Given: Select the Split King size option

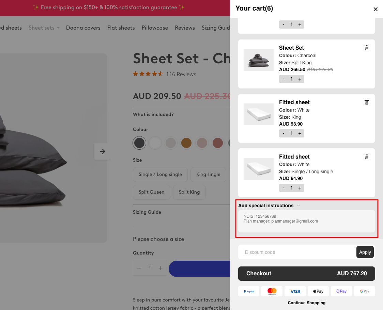Looking at the screenshot, I should pyautogui.click(x=189, y=192).
